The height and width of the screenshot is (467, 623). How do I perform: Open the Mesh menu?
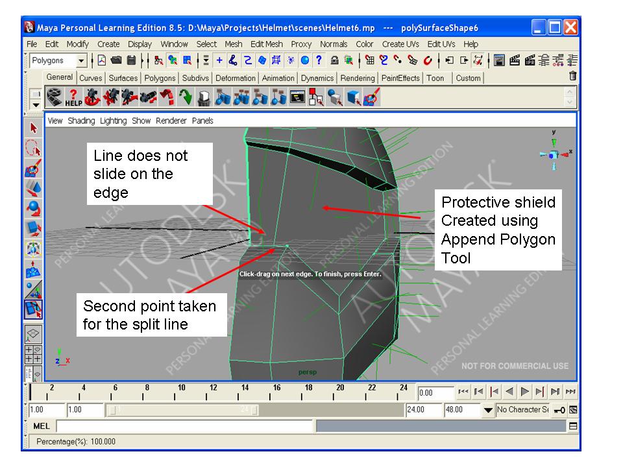pos(233,44)
